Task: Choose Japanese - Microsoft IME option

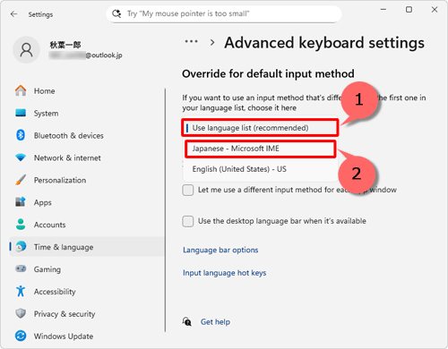Action: coord(260,149)
